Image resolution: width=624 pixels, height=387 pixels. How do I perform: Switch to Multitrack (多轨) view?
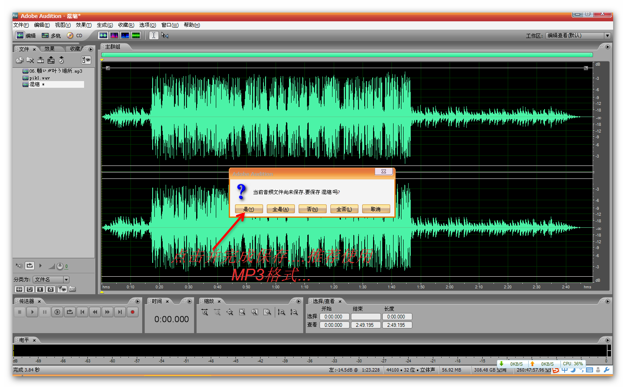(51, 36)
